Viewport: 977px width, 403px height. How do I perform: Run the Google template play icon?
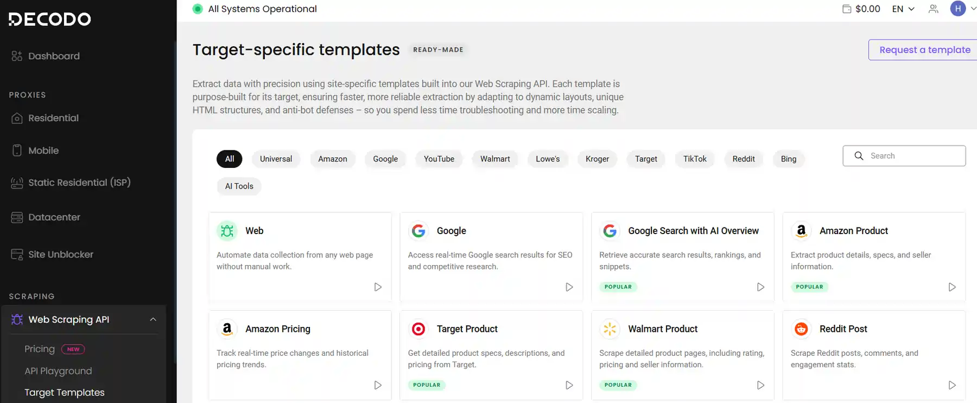click(569, 287)
